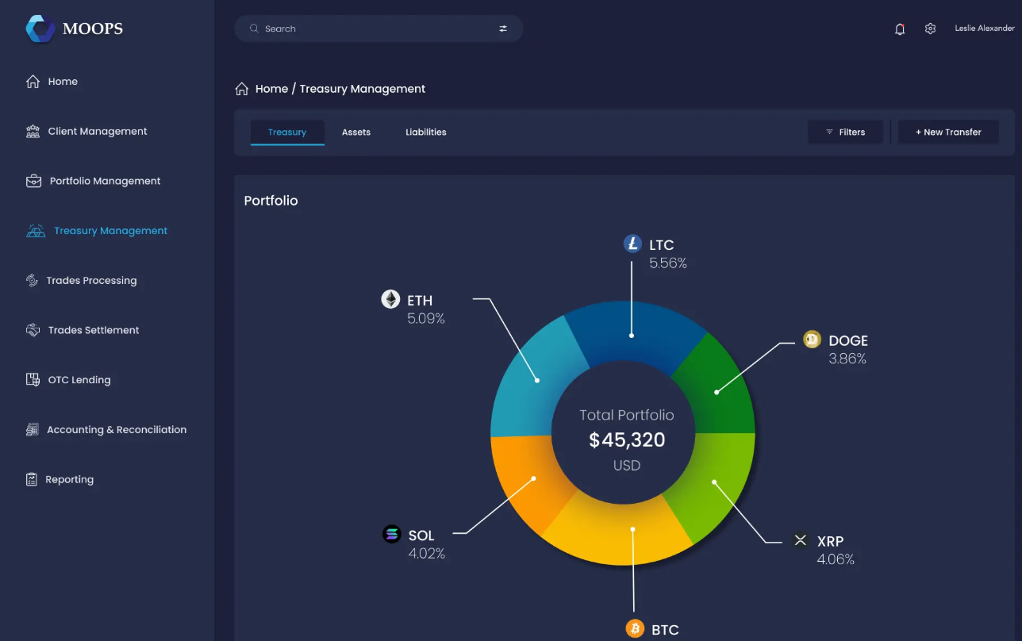Select the Accounting & Reconciliation icon
Image resolution: width=1022 pixels, height=641 pixels.
click(x=33, y=429)
